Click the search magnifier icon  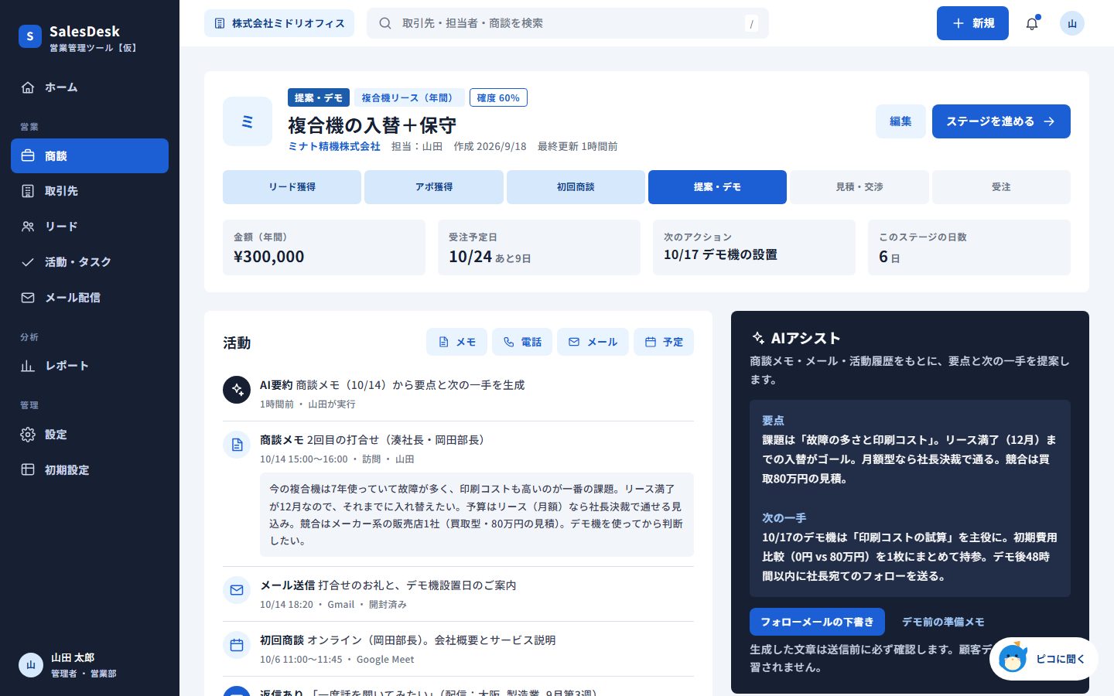(384, 23)
